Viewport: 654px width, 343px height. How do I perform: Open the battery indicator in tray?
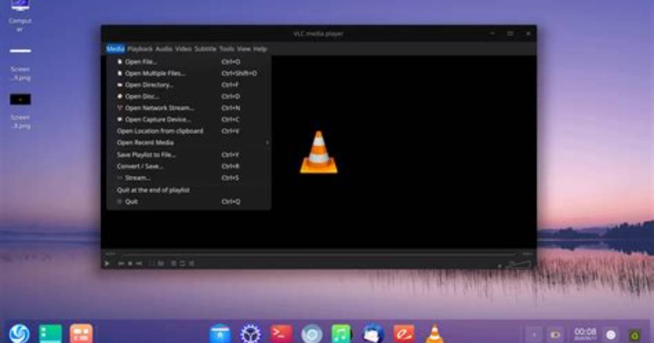(555, 335)
